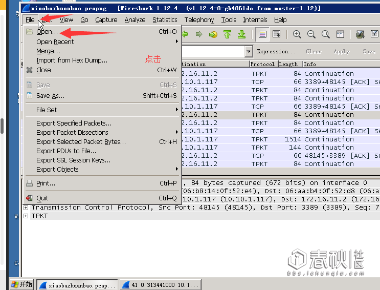Open the File menu
Screen dimensions: 380x290
tap(30, 20)
